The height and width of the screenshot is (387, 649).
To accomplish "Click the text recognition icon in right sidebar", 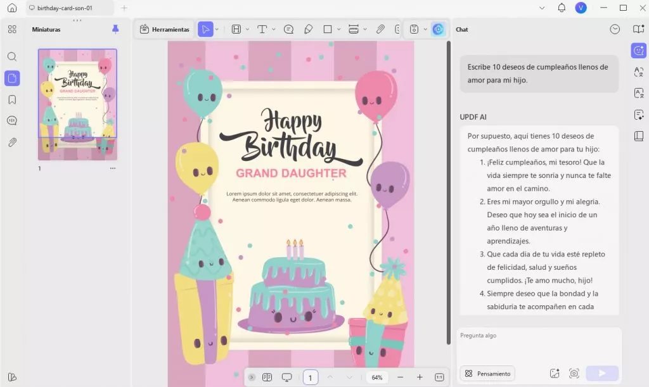I will (x=639, y=94).
